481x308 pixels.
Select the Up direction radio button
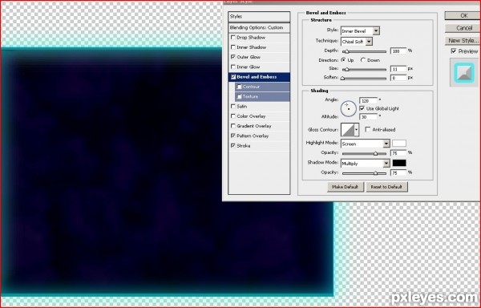pos(343,60)
